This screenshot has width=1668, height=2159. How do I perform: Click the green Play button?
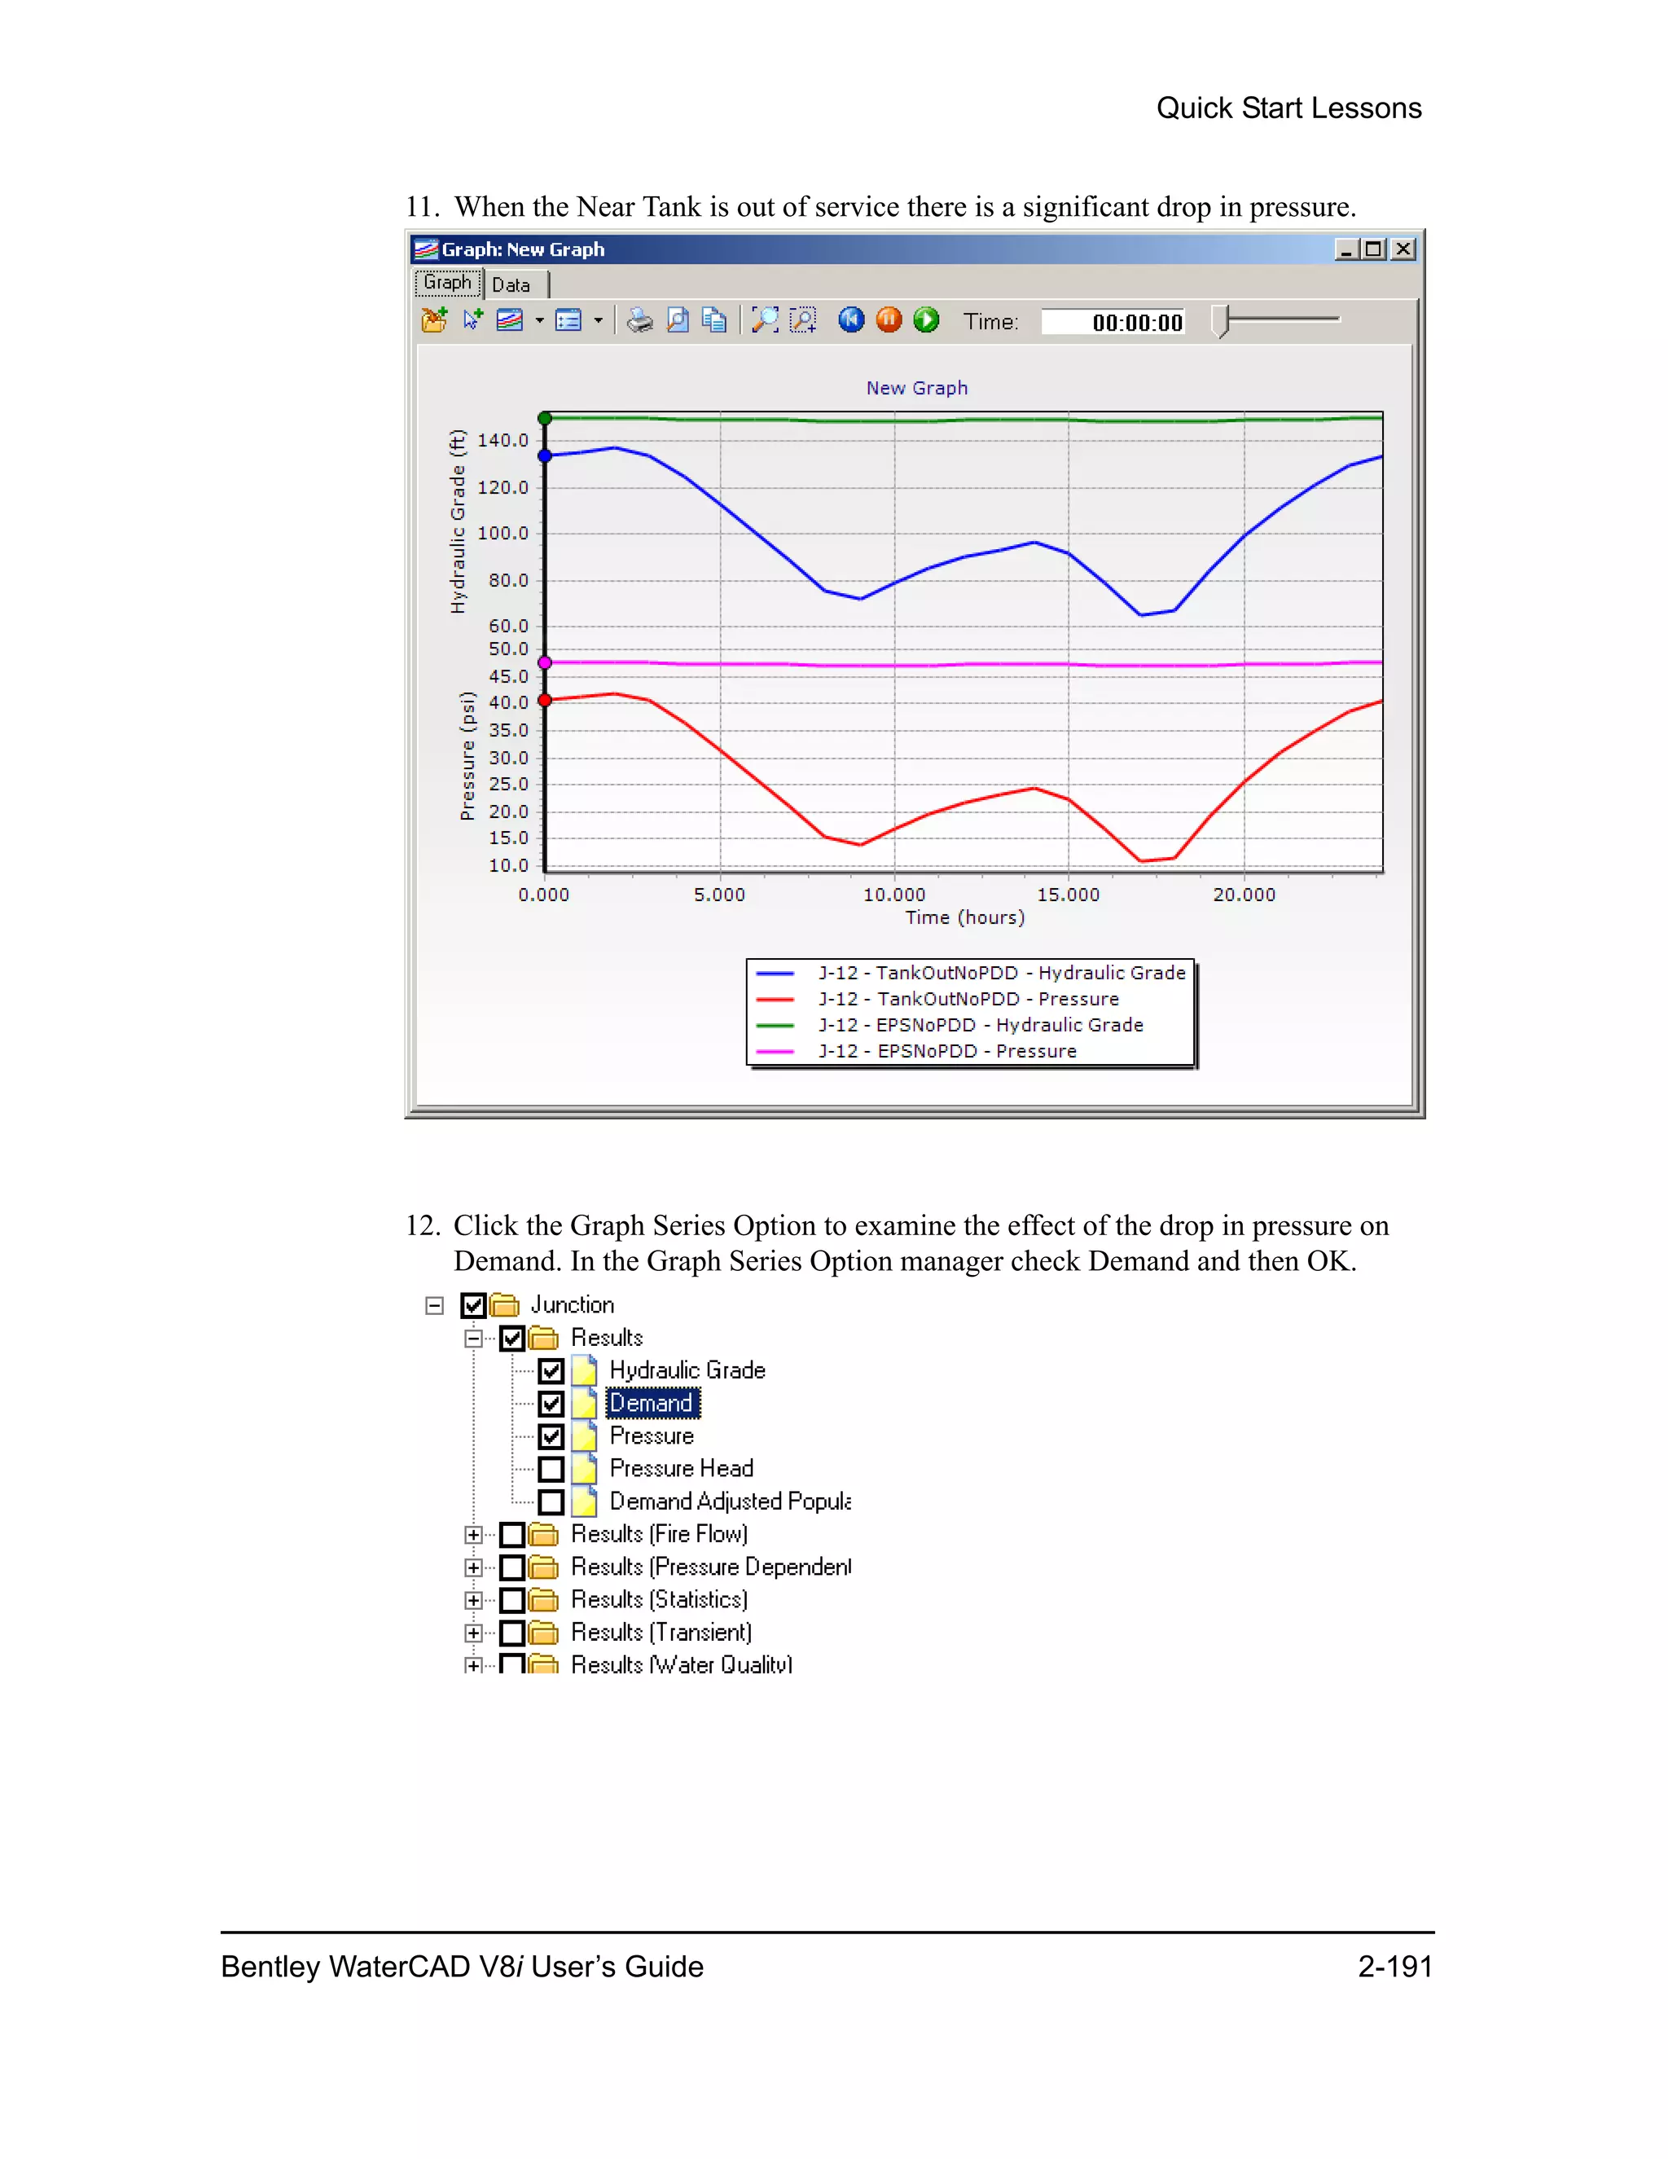click(927, 320)
